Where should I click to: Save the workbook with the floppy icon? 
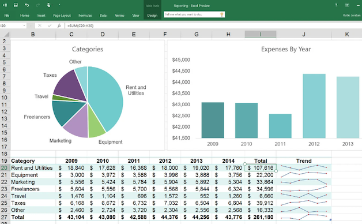point(16,5)
